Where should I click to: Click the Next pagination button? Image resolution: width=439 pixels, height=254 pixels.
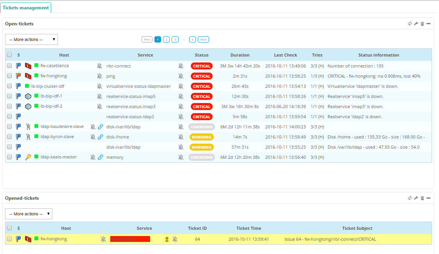pyautogui.click(x=203, y=39)
